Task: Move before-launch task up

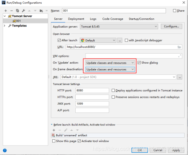Action: click(72, 130)
